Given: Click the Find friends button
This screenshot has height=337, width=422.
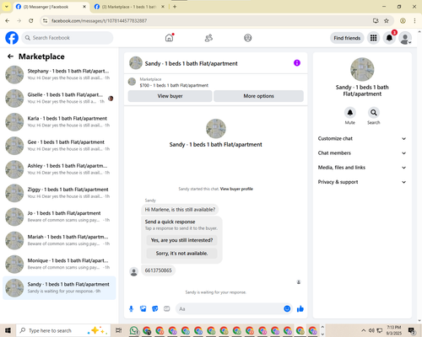Looking at the screenshot, I should 347,38.
